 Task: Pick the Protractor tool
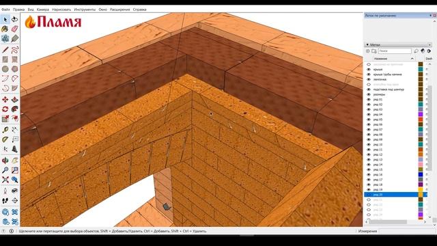point(5,139)
